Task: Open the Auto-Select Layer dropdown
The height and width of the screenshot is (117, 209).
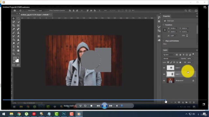Action: 41,10
